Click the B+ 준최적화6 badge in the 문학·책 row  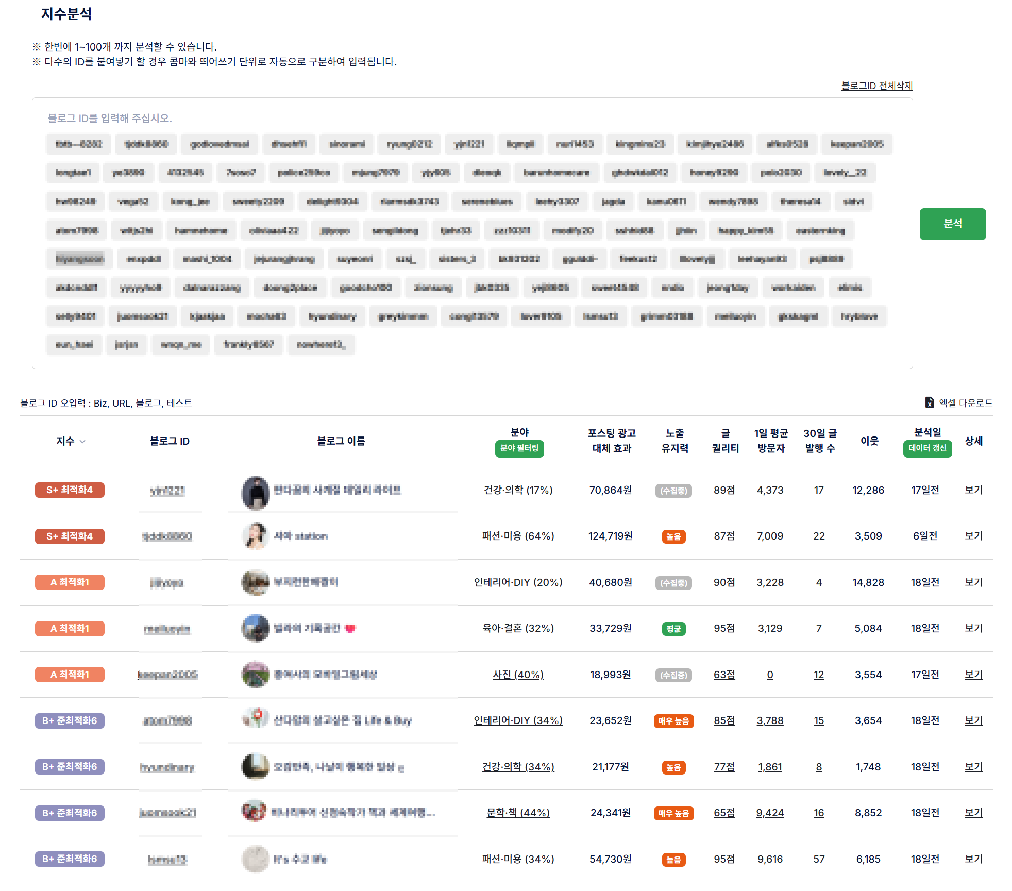click(x=70, y=813)
